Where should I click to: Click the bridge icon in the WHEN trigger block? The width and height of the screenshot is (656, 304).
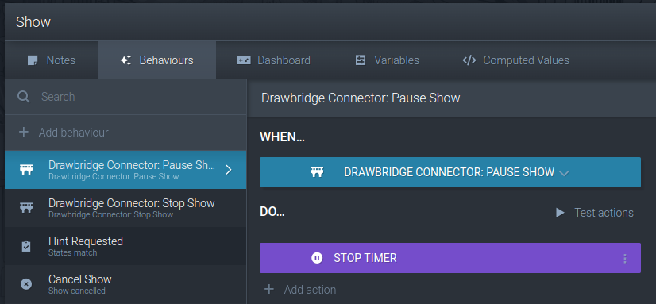[x=317, y=172]
